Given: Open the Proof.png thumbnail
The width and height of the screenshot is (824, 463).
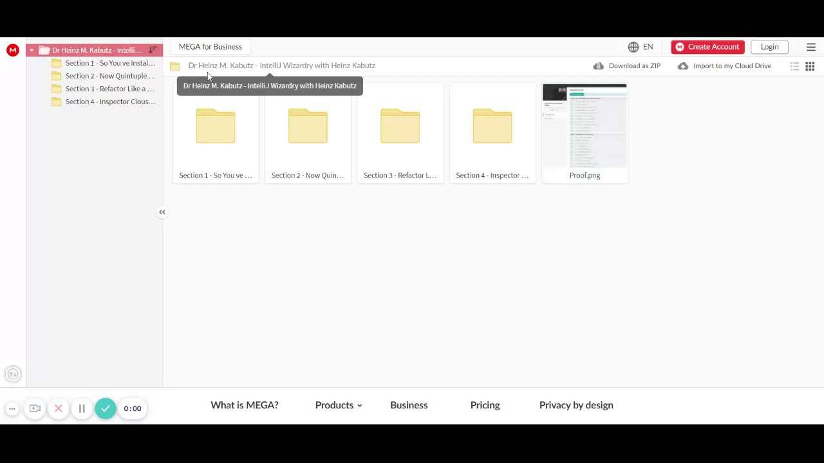Looking at the screenshot, I should pos(585,125).
